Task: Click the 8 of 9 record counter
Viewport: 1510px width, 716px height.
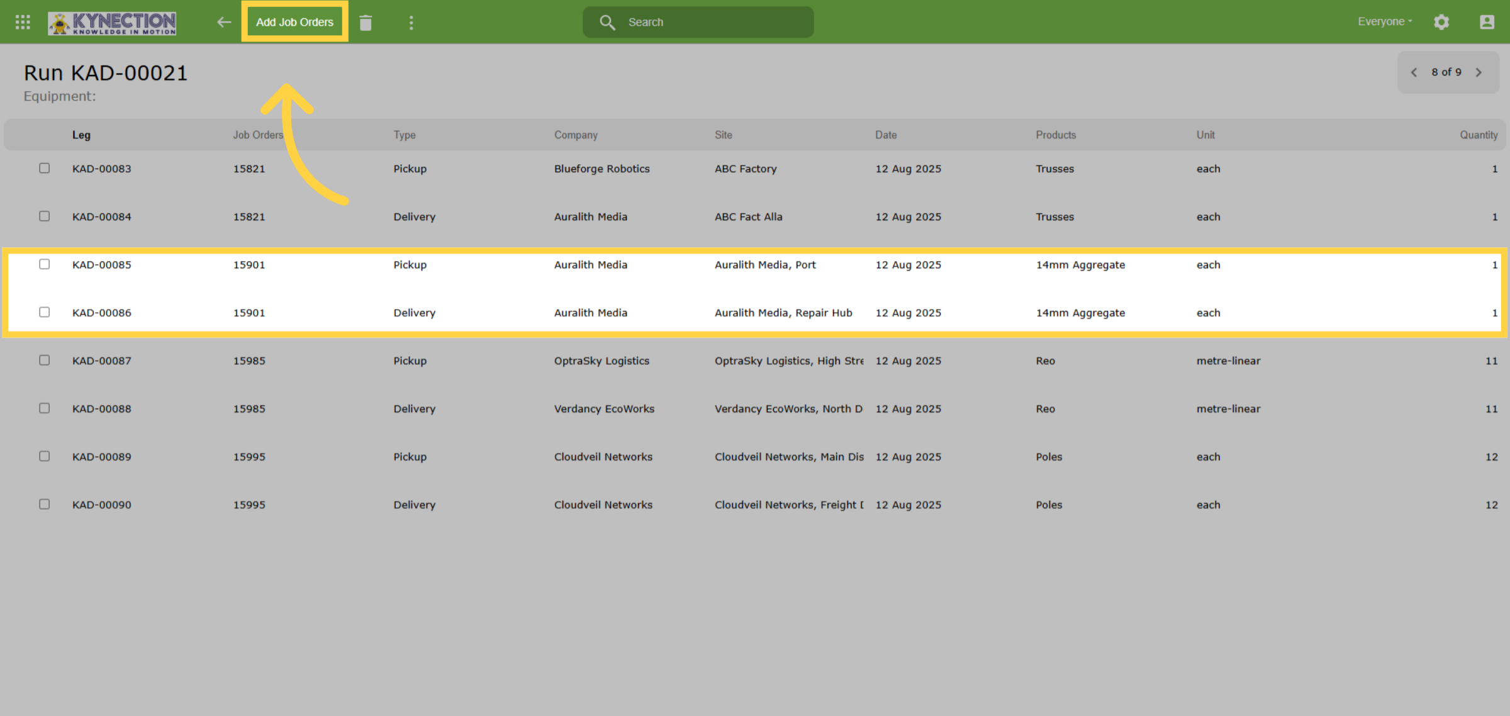Action: click(x=1446, y=72)
